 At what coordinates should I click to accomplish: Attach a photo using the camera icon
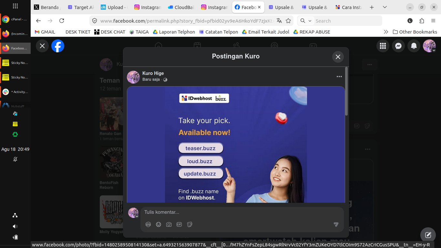[x=169, y=224]
